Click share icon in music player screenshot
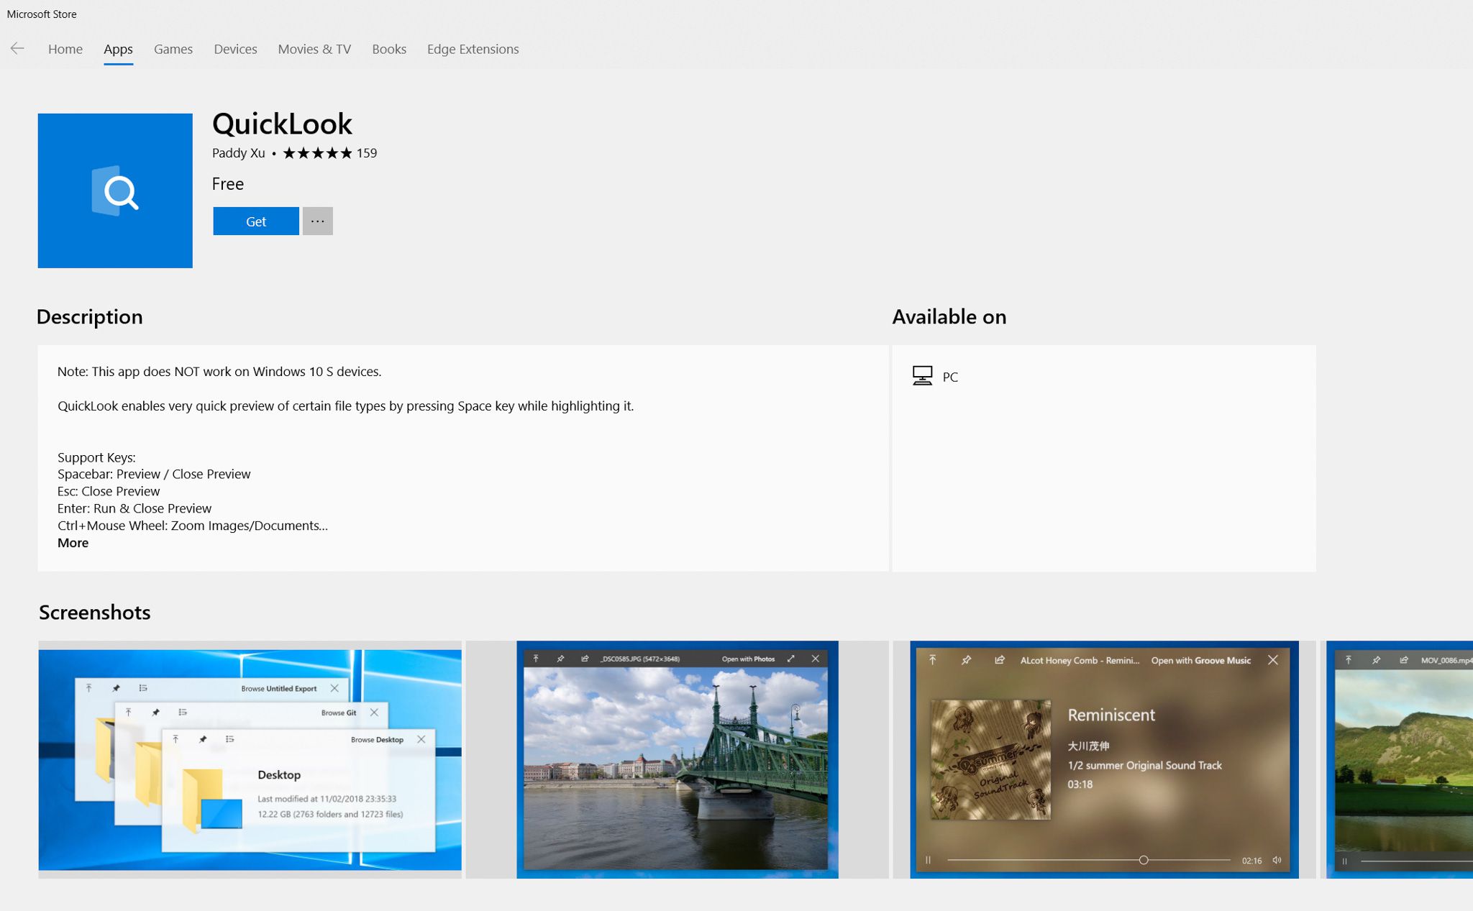 pos(1000,660)
